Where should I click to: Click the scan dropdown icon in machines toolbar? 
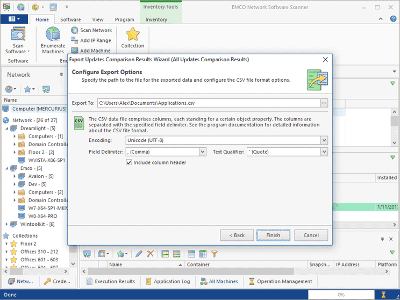[x=104, y=254]
